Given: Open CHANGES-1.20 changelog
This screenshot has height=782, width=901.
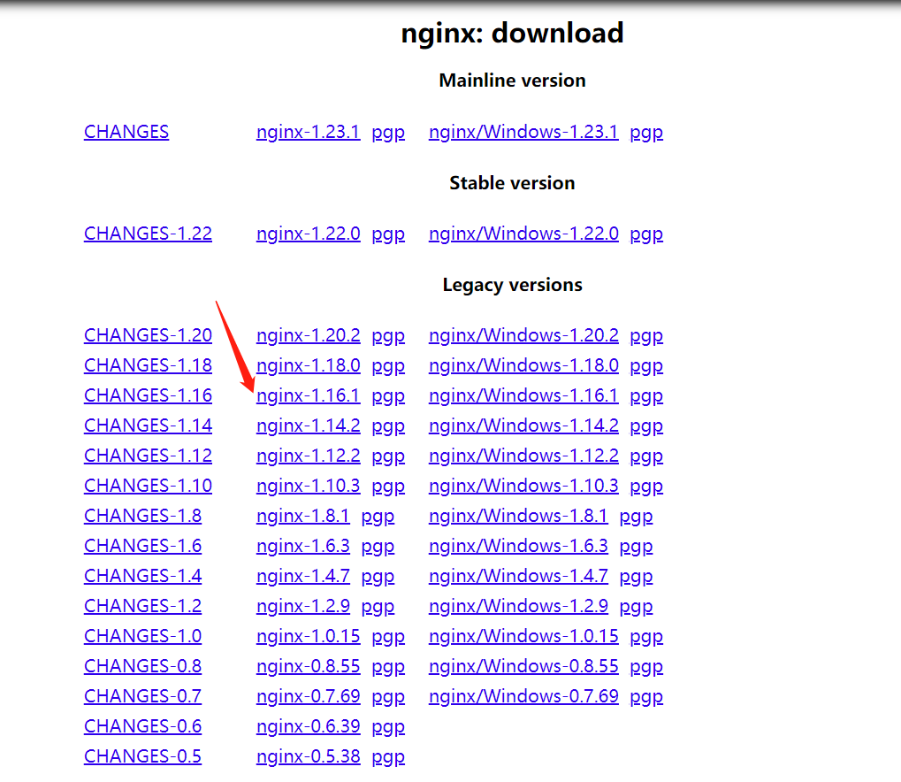Looking at the screenshot, I should pyautogui.click(x=148, y=334).
